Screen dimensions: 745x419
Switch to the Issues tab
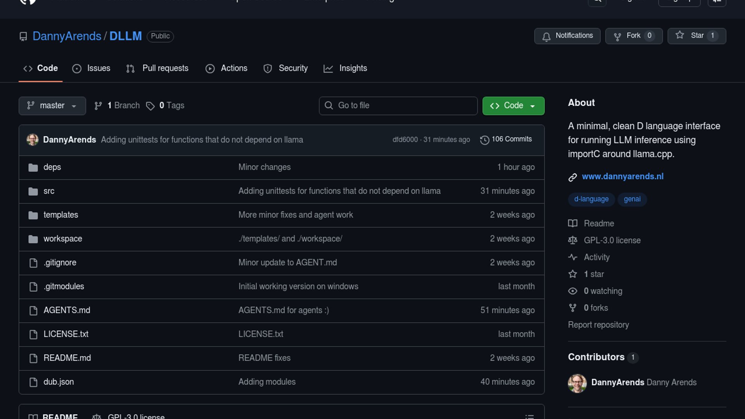pyautogui.click(x=92, y=68)
